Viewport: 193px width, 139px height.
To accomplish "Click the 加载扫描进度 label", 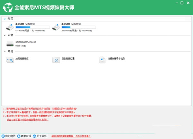I will point(22,59).
